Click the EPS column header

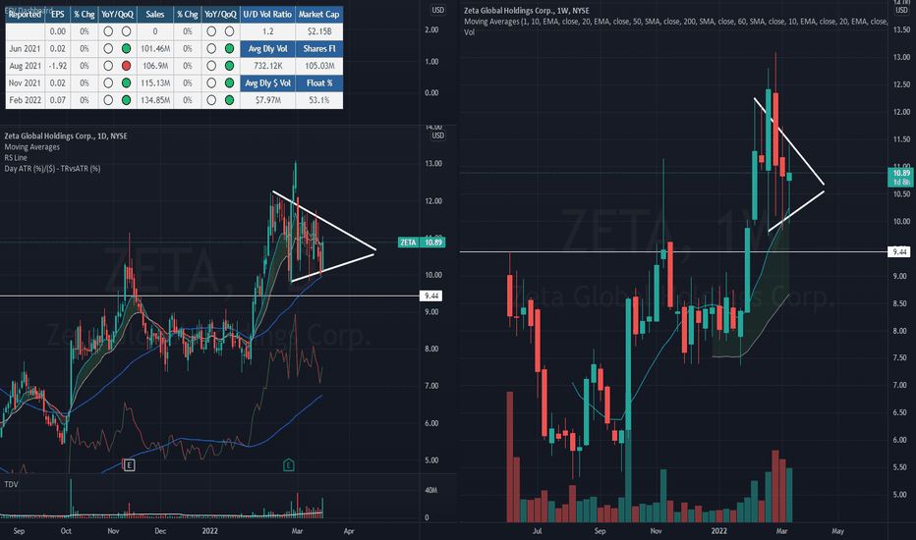[58, 15]
